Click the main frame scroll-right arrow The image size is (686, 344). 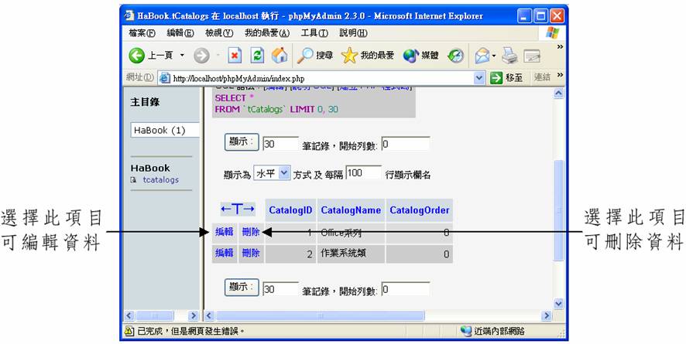pos(547,315)
